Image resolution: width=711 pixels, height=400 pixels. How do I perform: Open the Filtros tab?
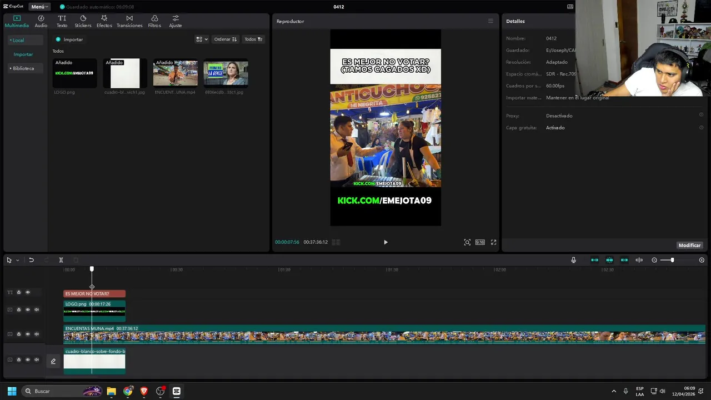154,21
